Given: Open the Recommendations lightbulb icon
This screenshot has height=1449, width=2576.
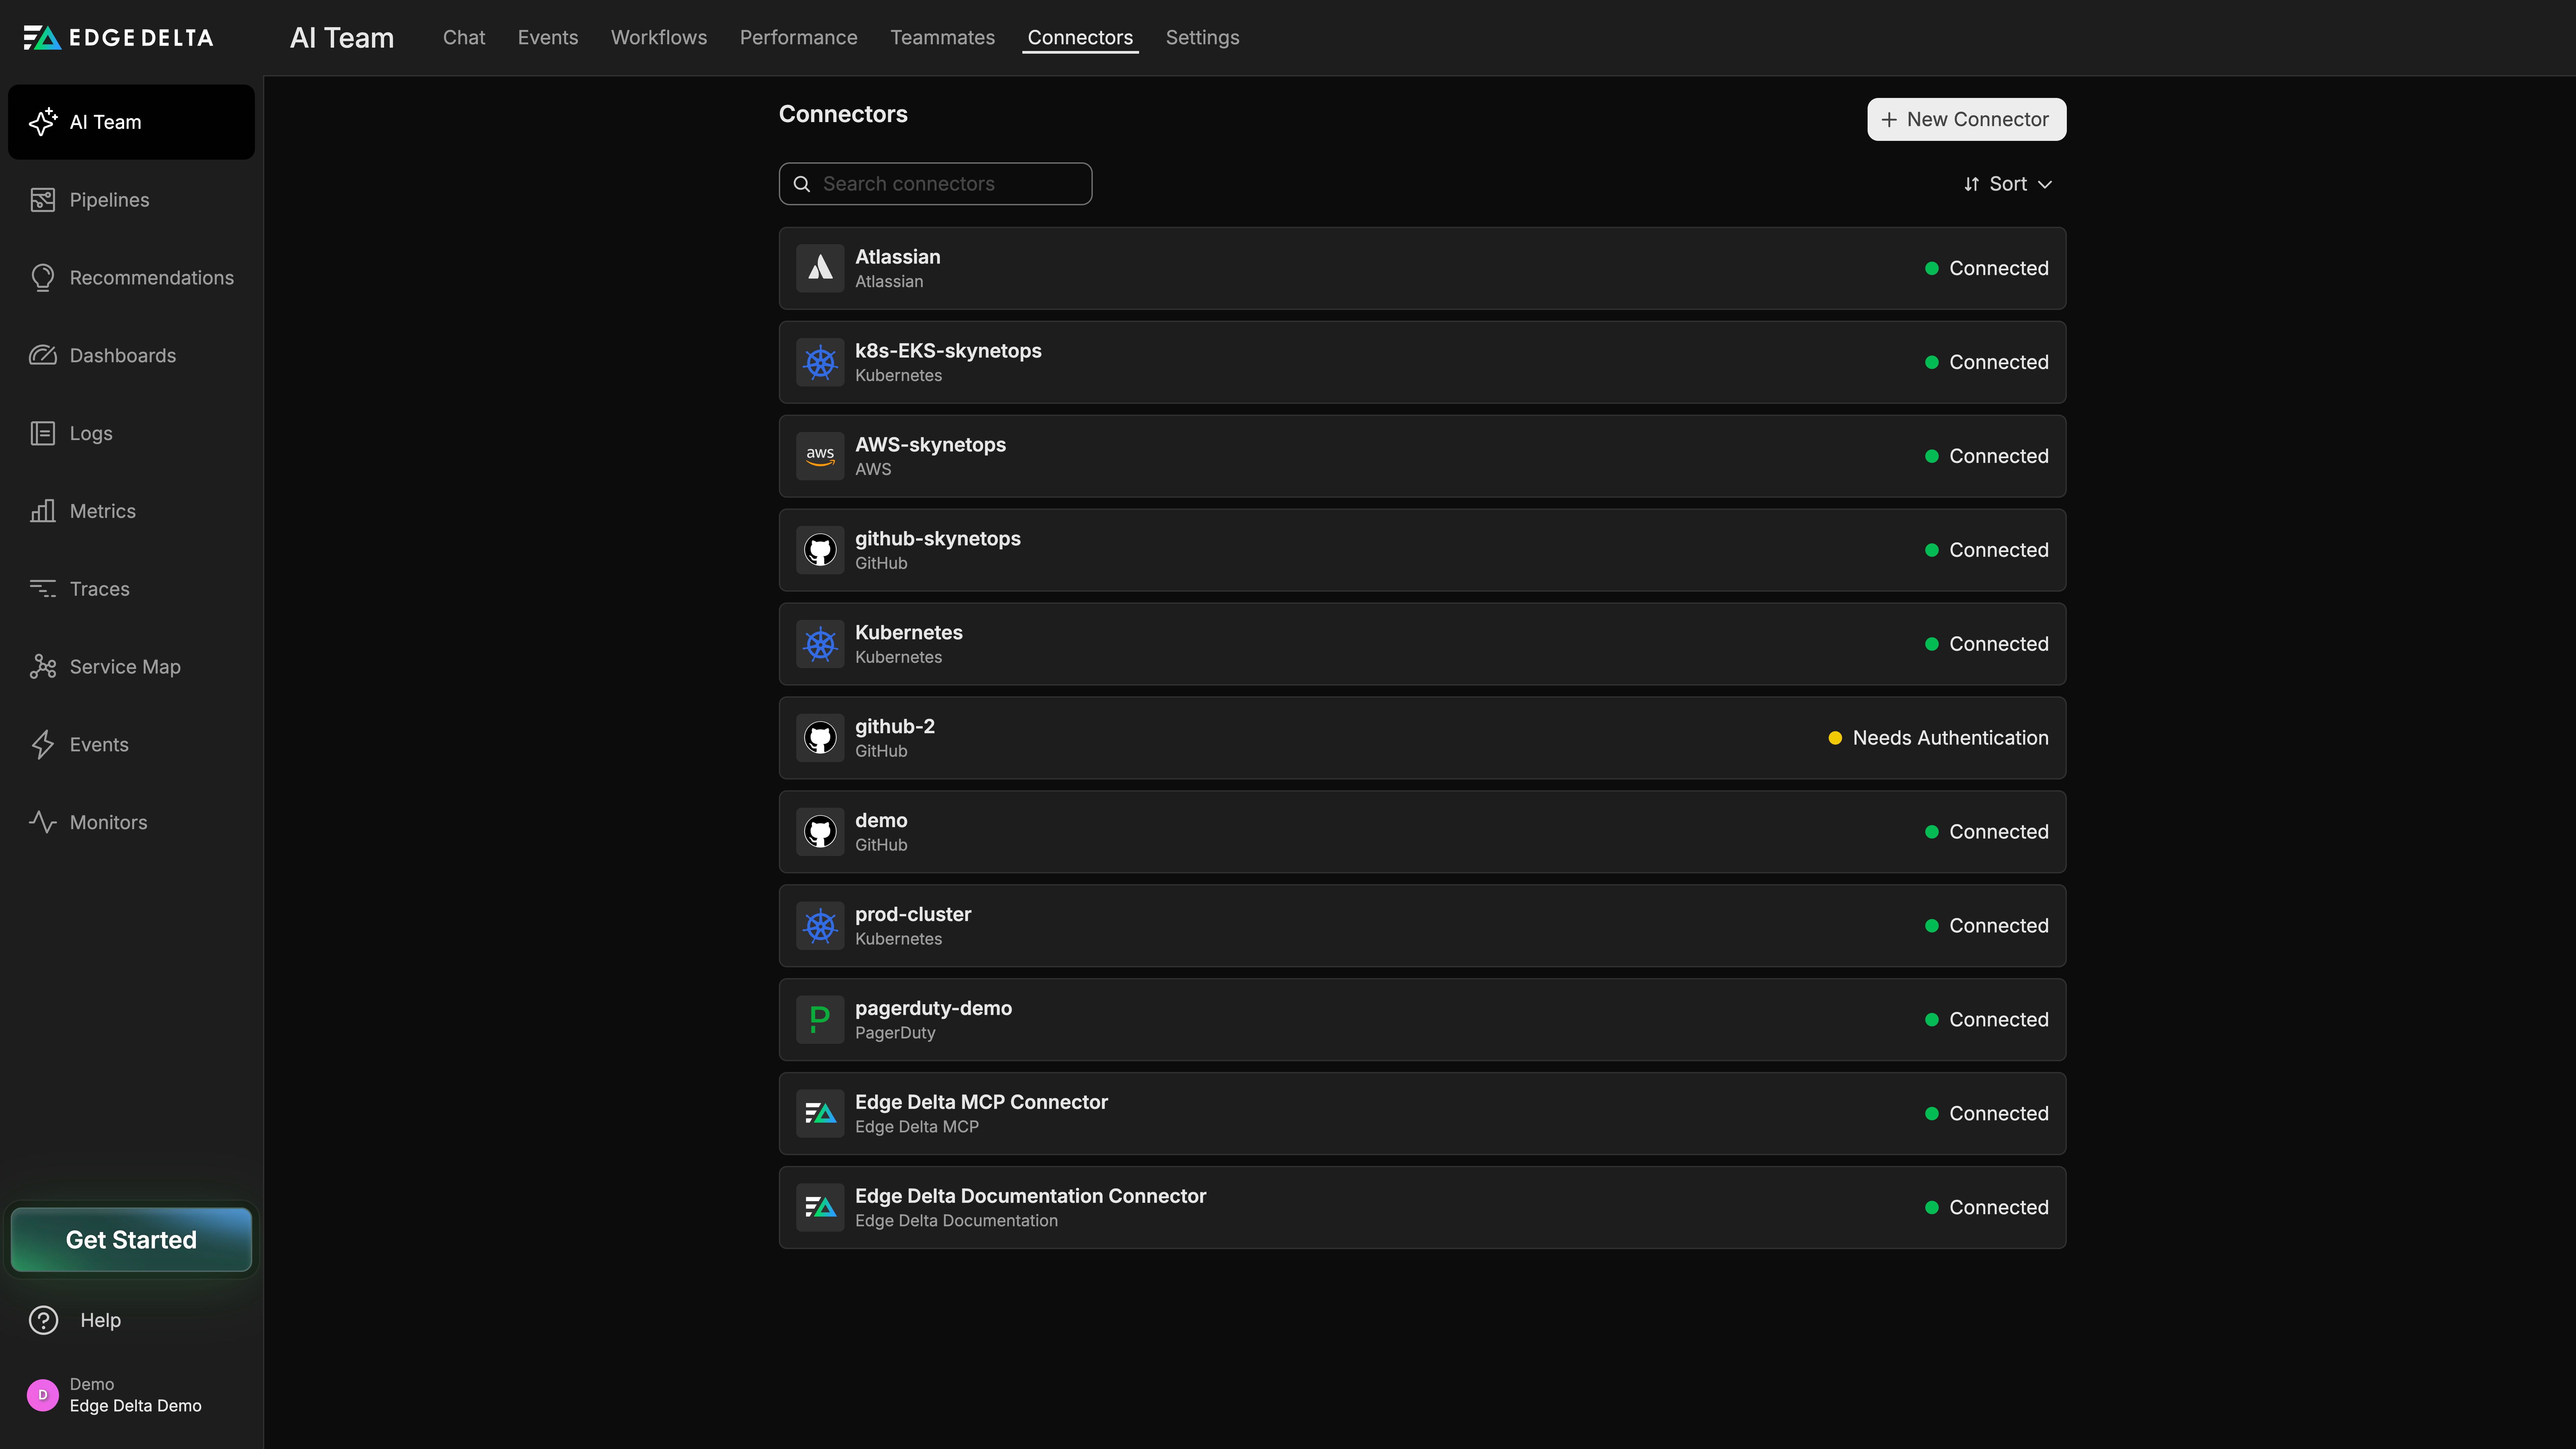Looking at the screenshot, I should point(43,278).
